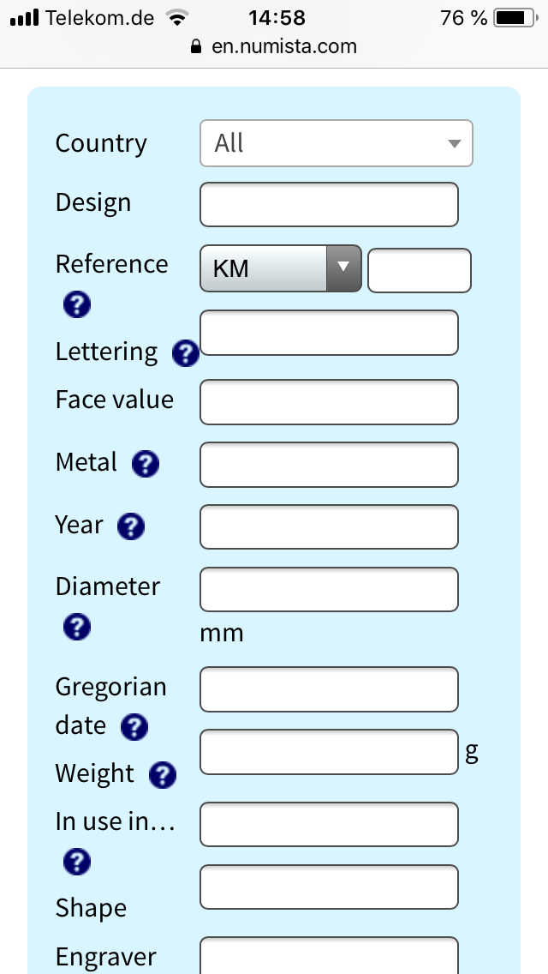Focus the Lettering input field
548x974 pixels.
pyautogui.click(x=329, y=333)
